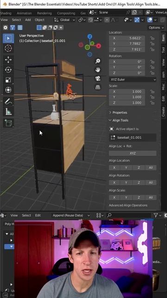Viewport: 167px width, 298px height.
Task: Choose extend selection mode icon
Action: pos(45,27)
